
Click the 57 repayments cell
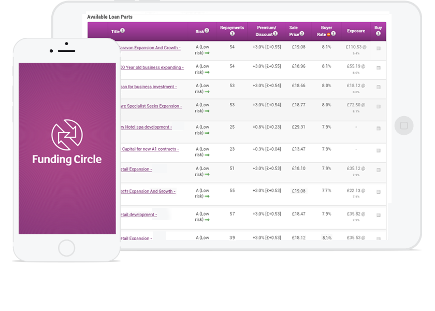point(232,214)
